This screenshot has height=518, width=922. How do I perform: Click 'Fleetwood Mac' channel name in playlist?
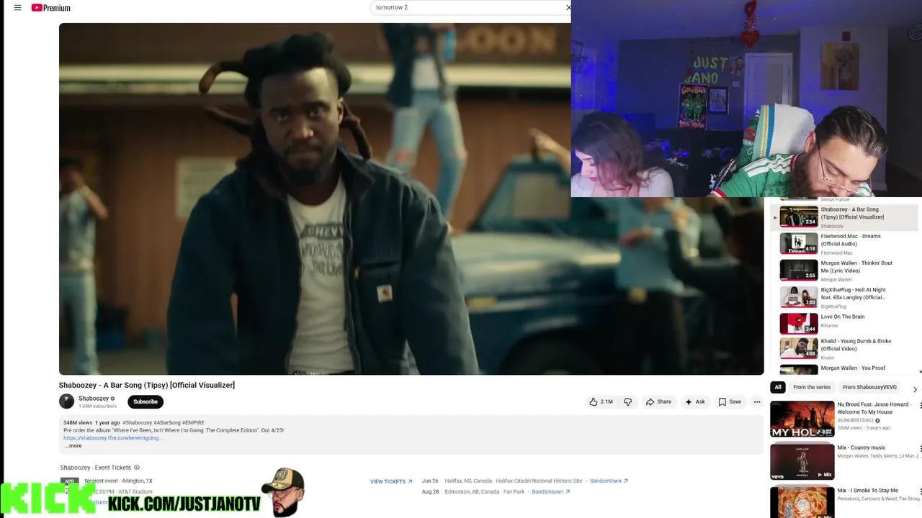pos(836,253)
